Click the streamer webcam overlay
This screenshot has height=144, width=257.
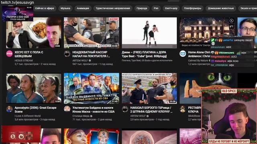(229, 116)
